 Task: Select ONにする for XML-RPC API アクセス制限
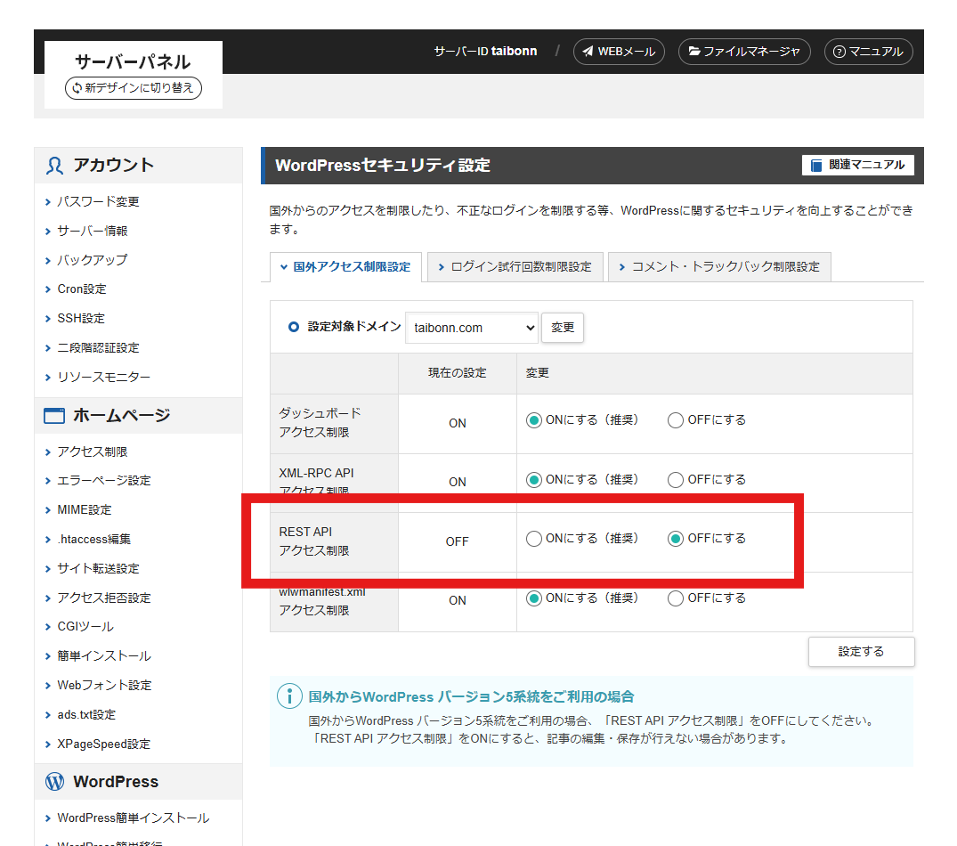pos(534,480)
